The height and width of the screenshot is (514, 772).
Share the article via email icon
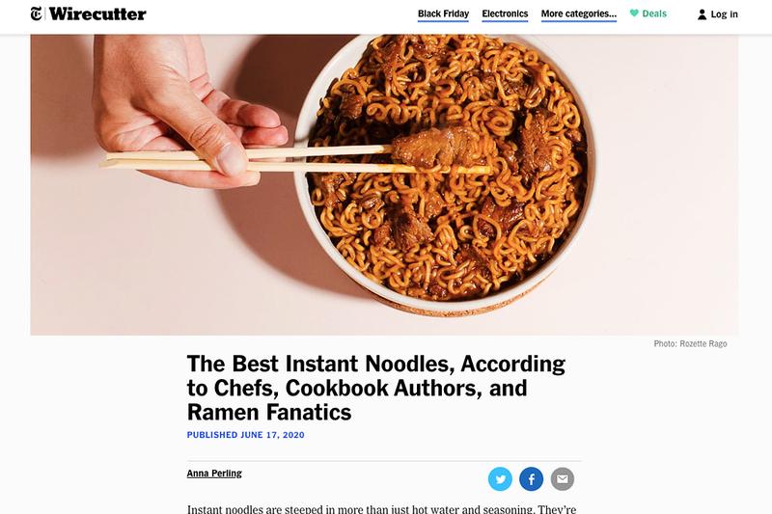[x=563, y=478]
